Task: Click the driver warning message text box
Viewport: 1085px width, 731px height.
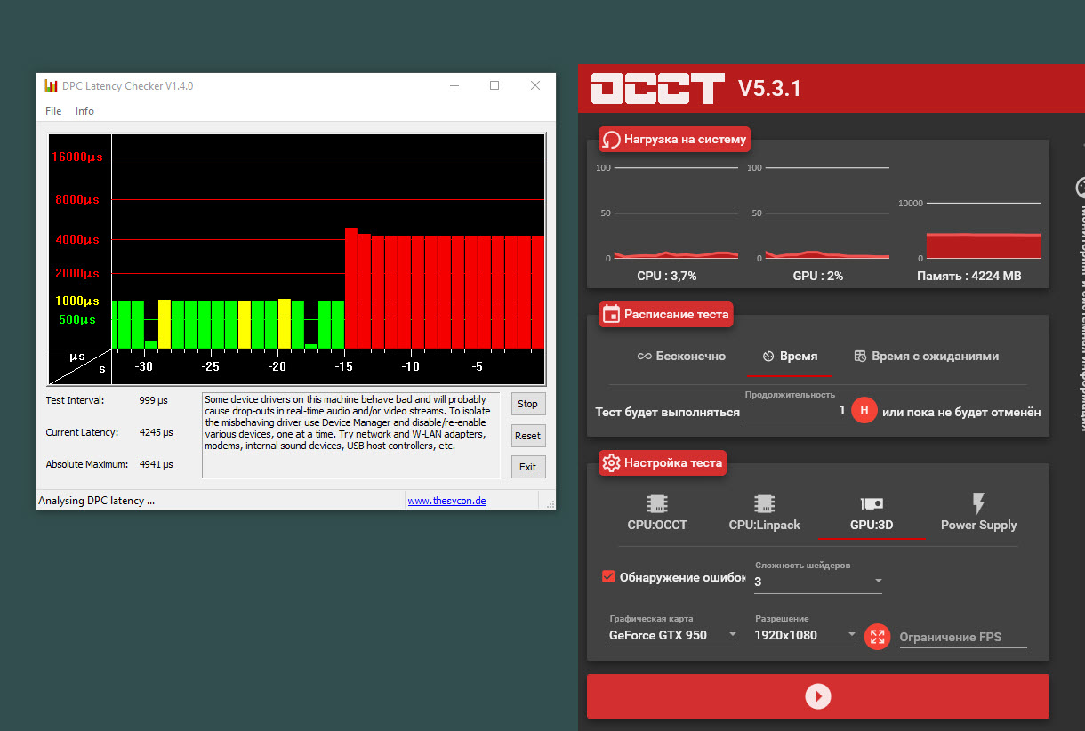Action: pos(351,435)
